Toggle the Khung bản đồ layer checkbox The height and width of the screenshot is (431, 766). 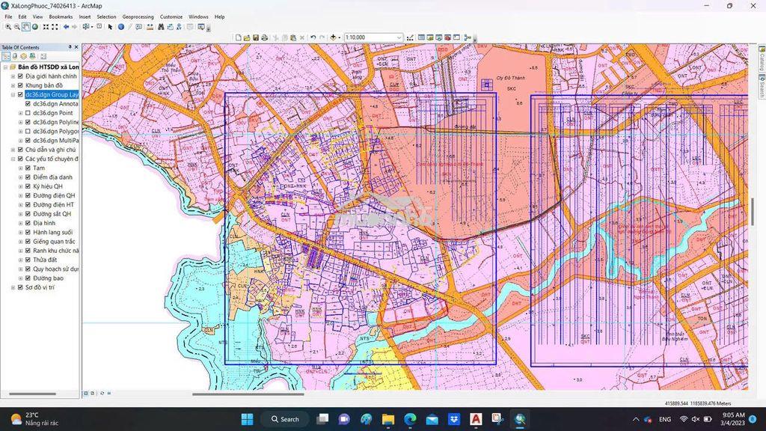tap(20, 85)
